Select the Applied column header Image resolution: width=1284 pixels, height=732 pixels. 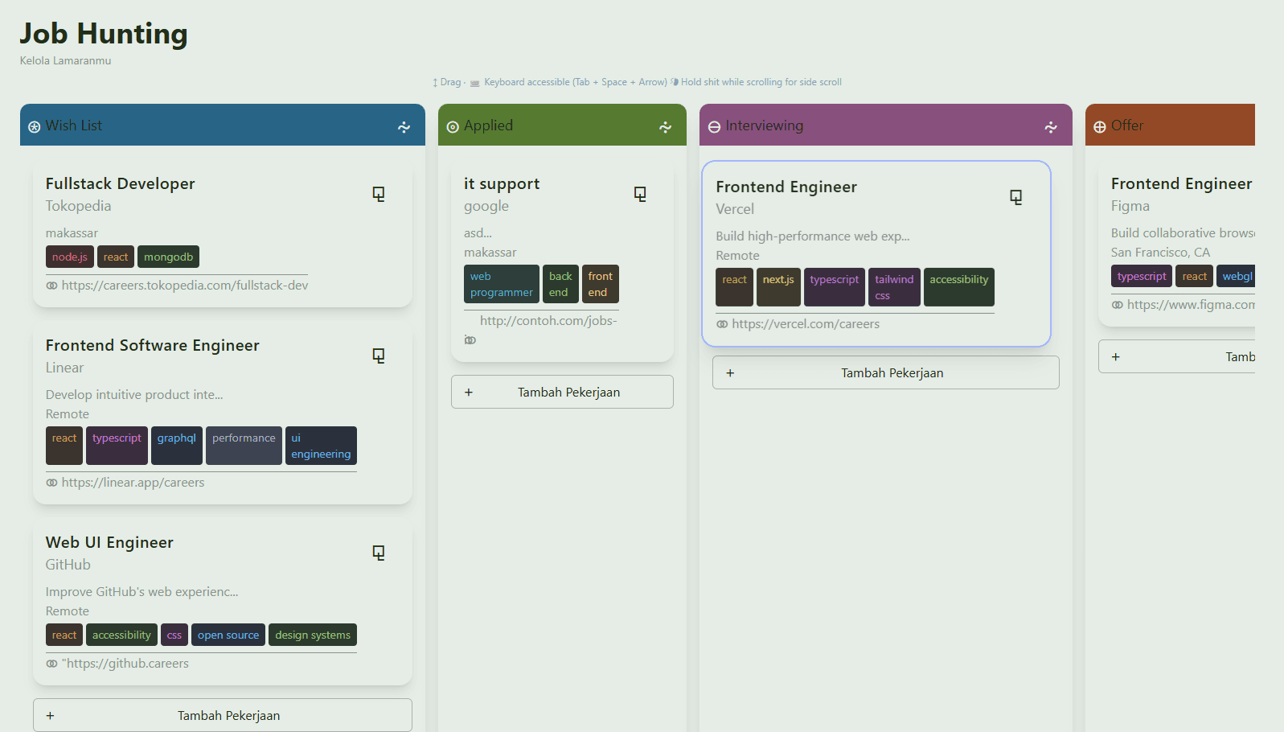click(562, 125)
